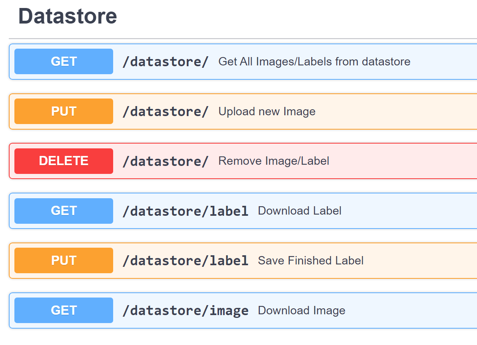
Task: Click GET badge for Download Label
Action: pyautogui.click(x=64, y=211)
